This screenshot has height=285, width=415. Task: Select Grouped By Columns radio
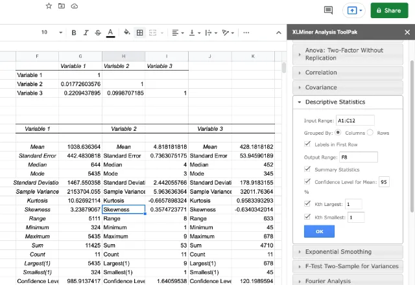[338, 132]
